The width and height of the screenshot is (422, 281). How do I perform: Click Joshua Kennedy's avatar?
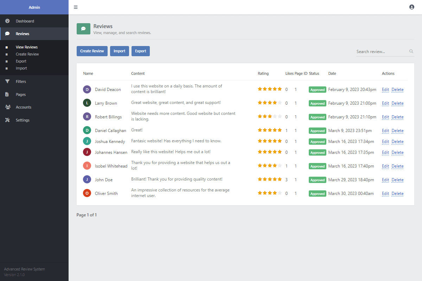coord(87,141)
